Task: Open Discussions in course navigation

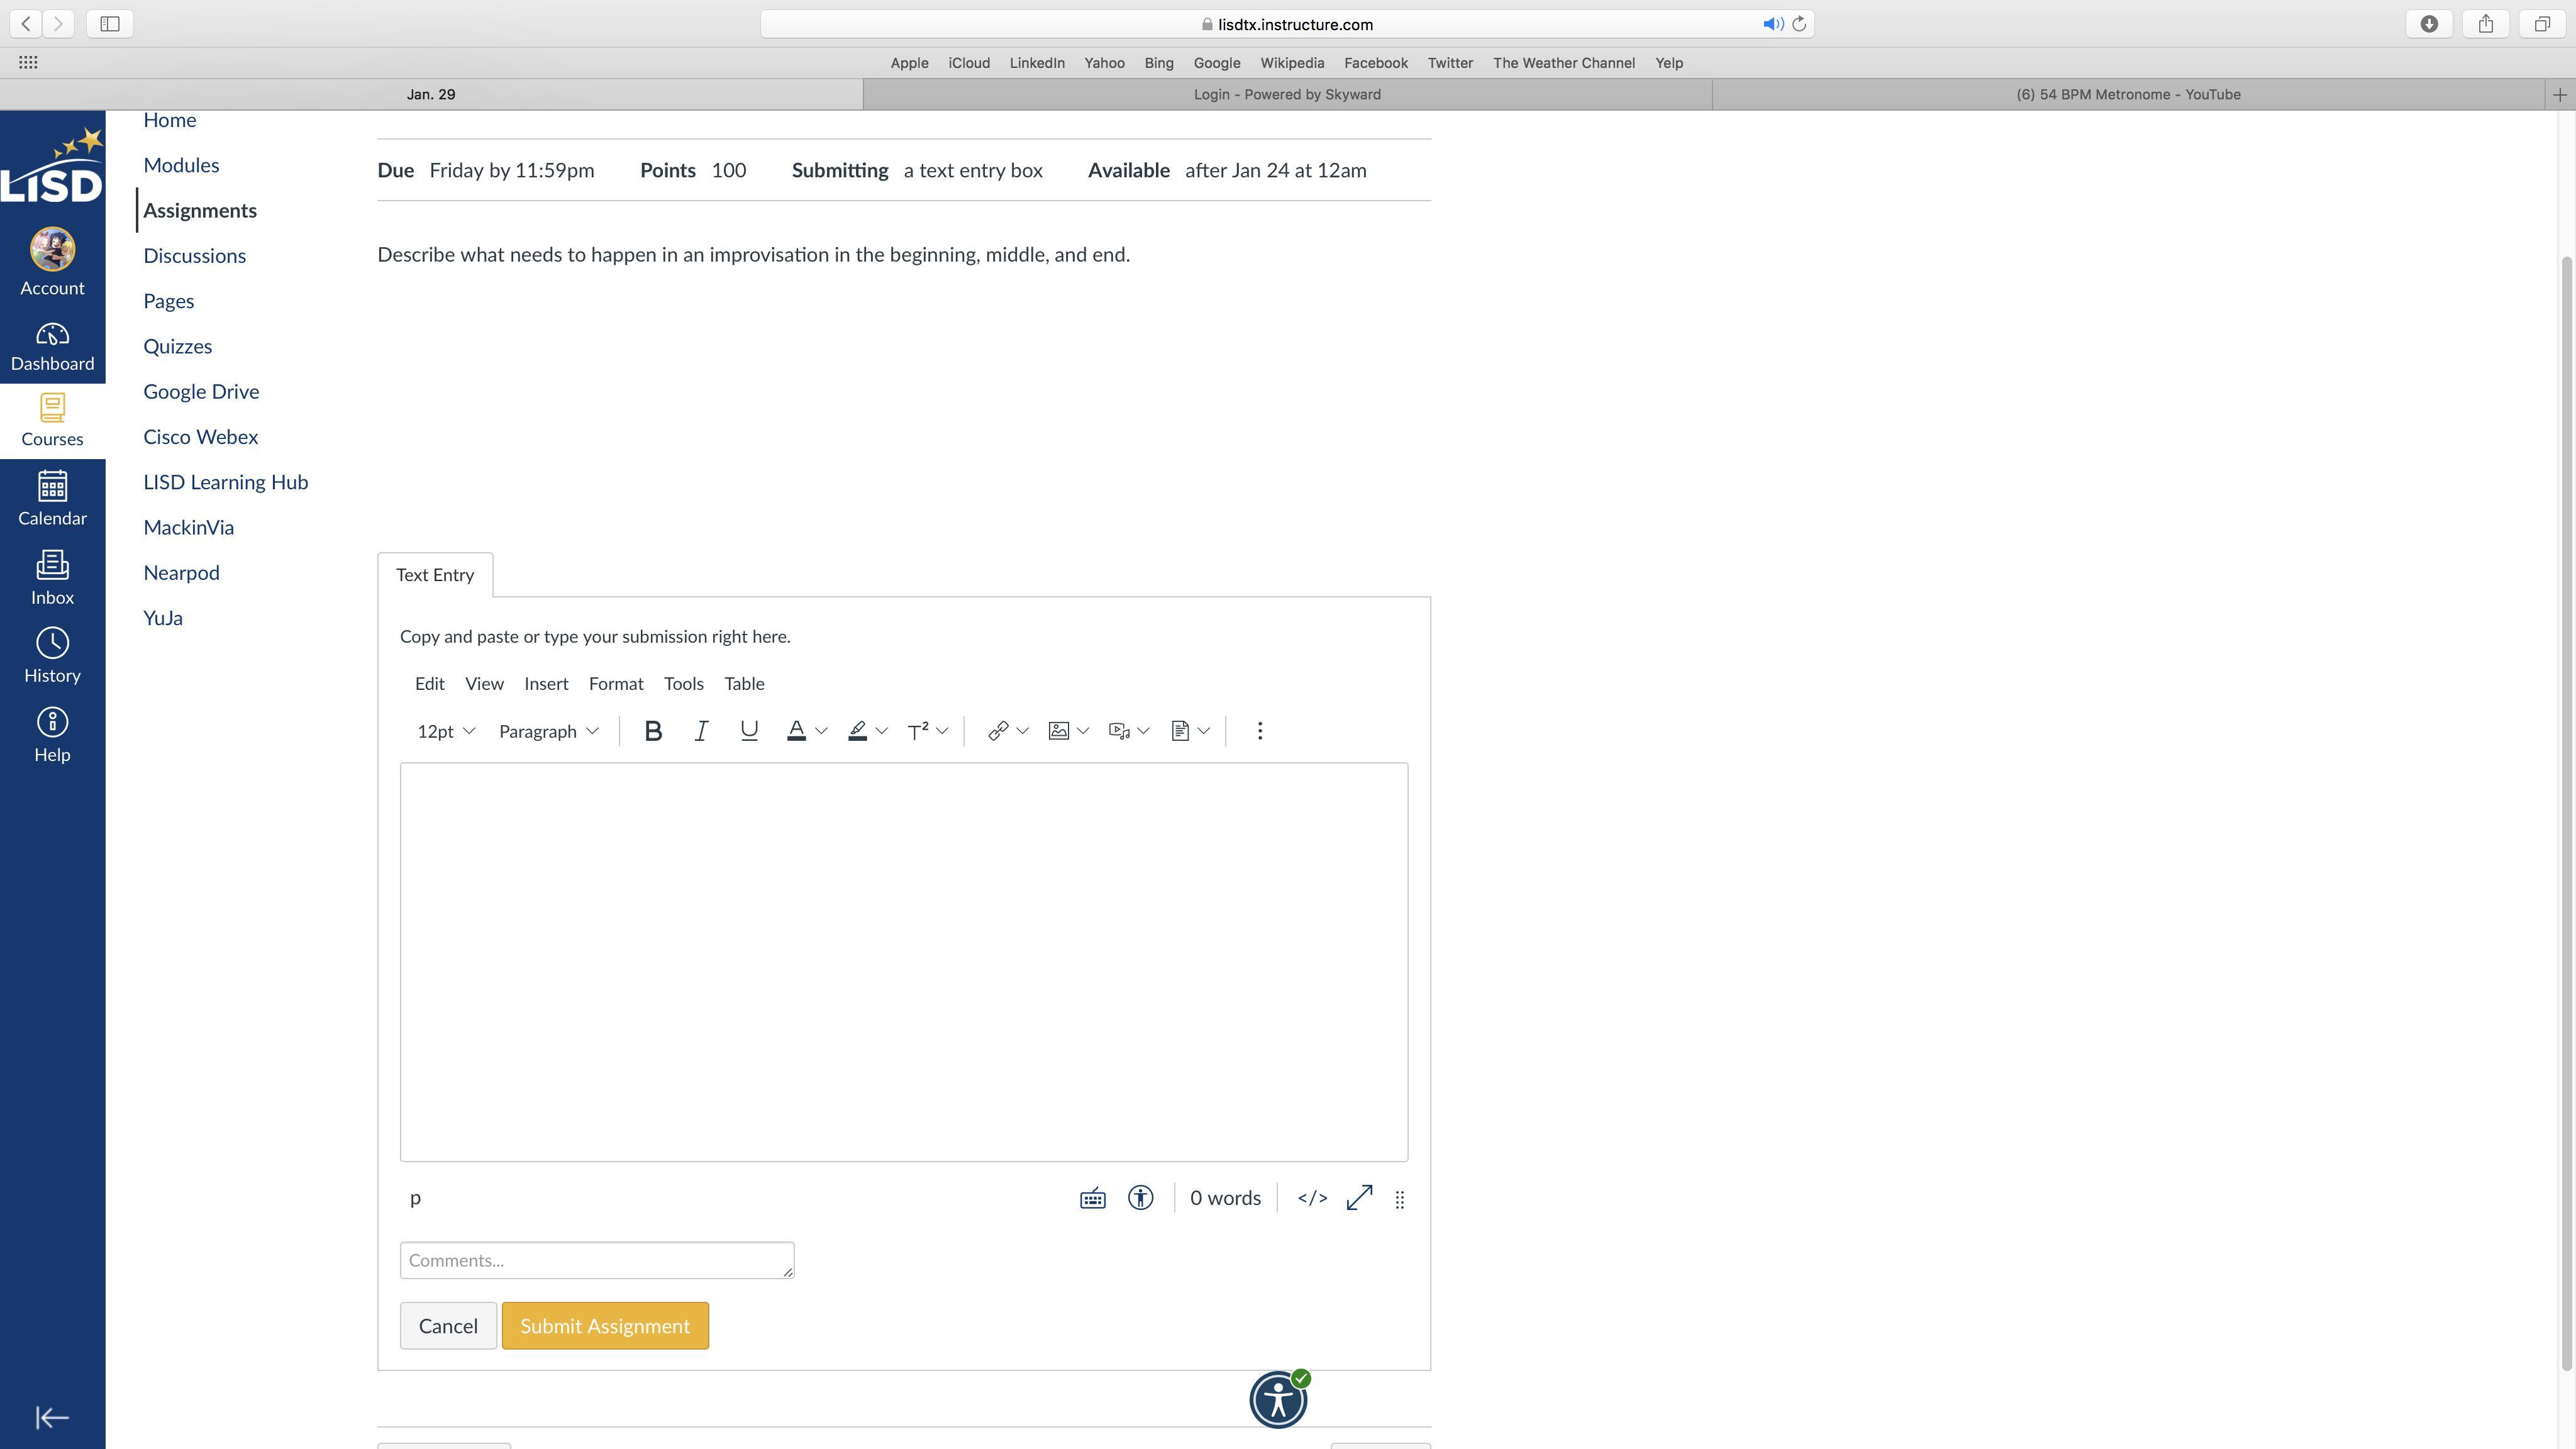Action: pyautogui.click(x=194, y=256)
